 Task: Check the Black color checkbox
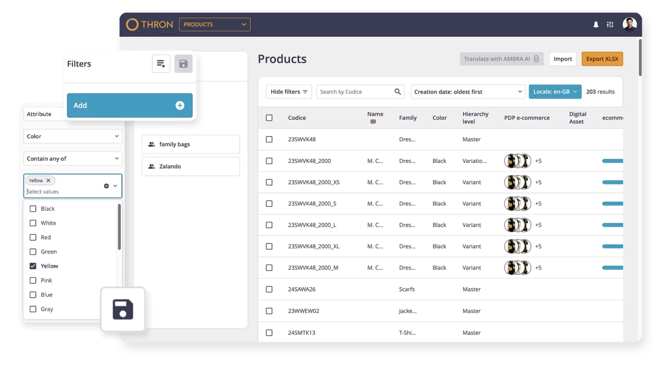(x=33, y=209)
